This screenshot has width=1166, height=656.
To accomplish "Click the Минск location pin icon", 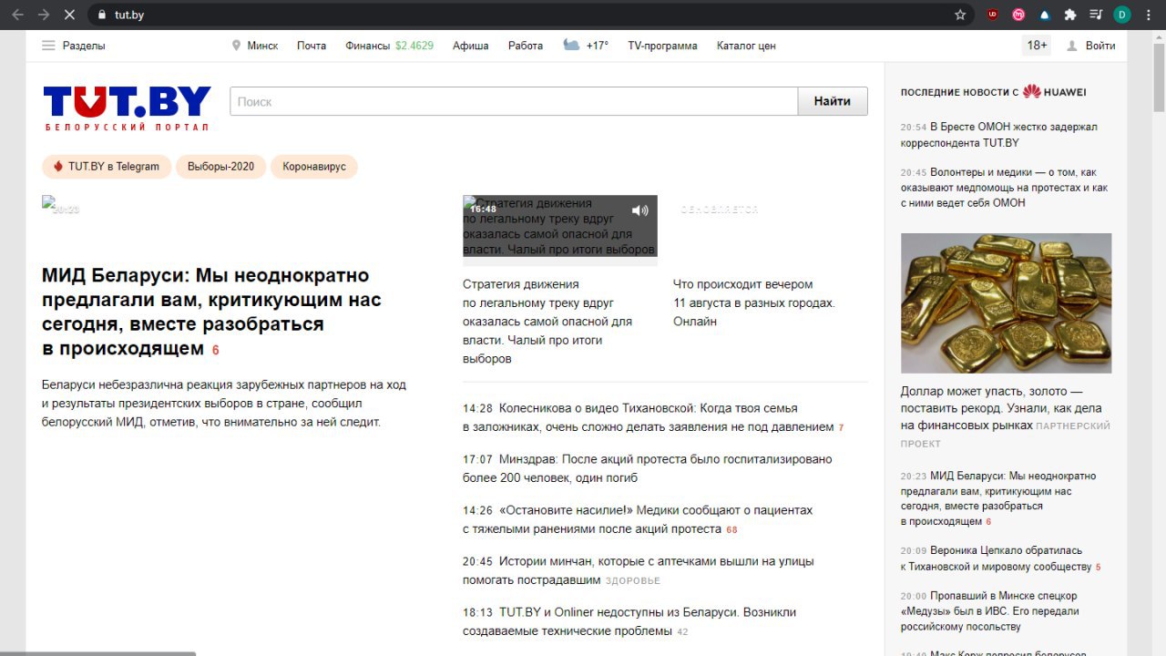I will coord(237,46).
